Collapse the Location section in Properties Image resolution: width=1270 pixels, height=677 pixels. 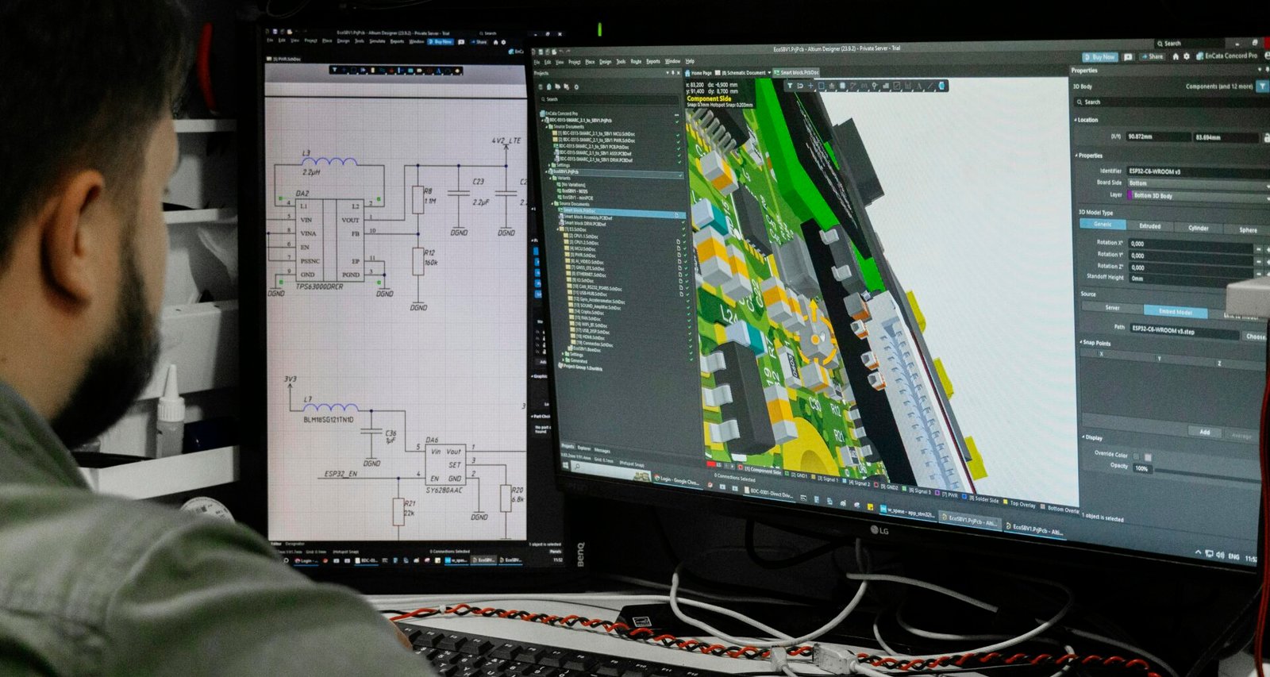1086,120
